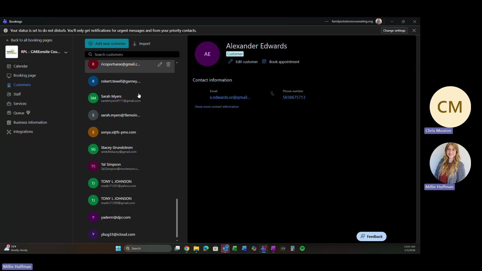
Task: Click the info icon in status banner
Action: click(x=6, y=31)
